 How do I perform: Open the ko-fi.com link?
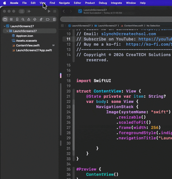149,44
